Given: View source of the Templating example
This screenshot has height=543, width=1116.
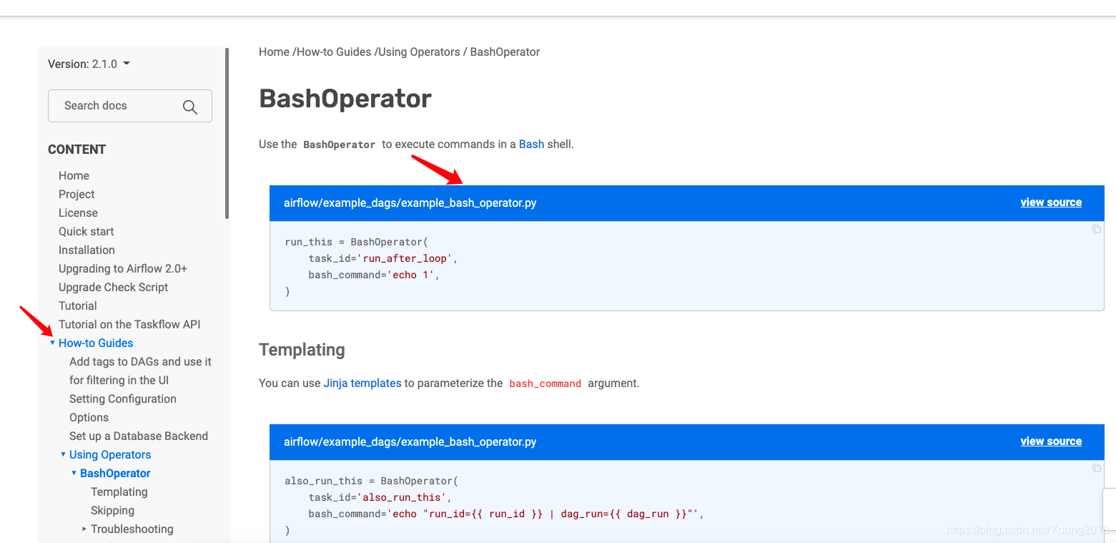Looking at the screenshot, I should 1051,441.
